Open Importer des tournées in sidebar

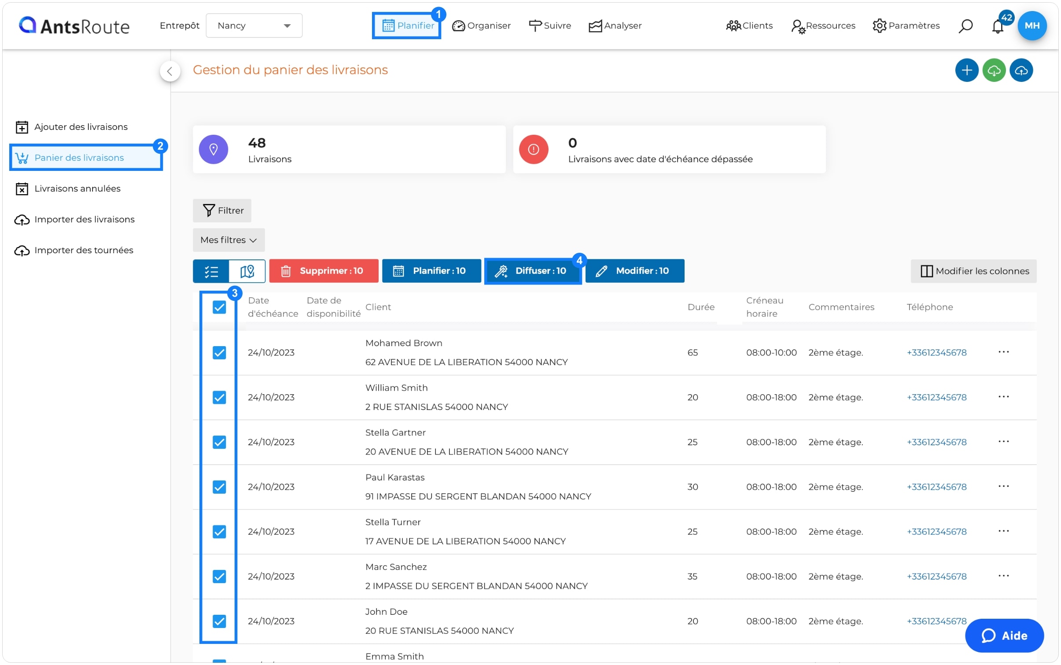click(x=74, y=250)
